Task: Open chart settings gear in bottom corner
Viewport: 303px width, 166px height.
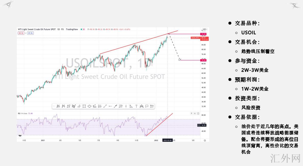Action: click(205, 140)
